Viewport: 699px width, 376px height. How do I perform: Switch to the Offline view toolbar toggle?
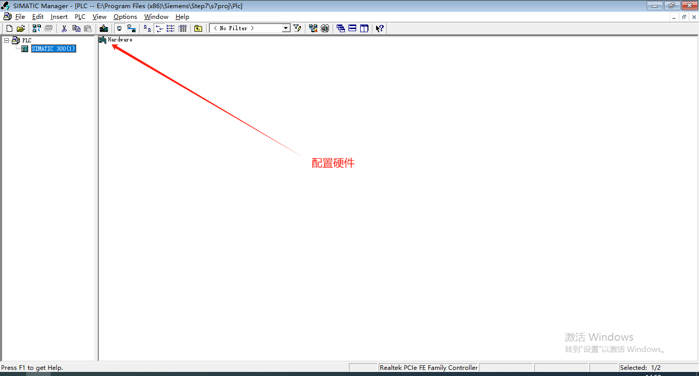click(119, 29)
